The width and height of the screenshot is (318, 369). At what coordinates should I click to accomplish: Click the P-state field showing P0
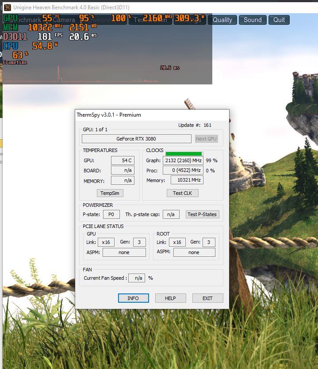[x=111, y=214]
